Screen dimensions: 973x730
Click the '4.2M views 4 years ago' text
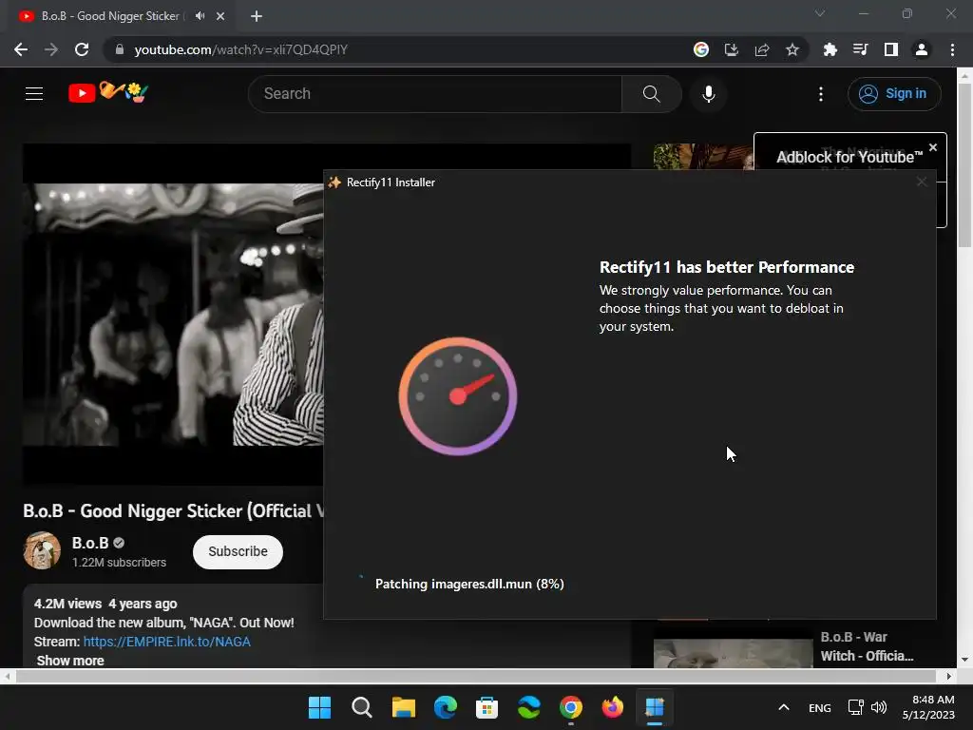pyautogui.click(x=105, y=604)
